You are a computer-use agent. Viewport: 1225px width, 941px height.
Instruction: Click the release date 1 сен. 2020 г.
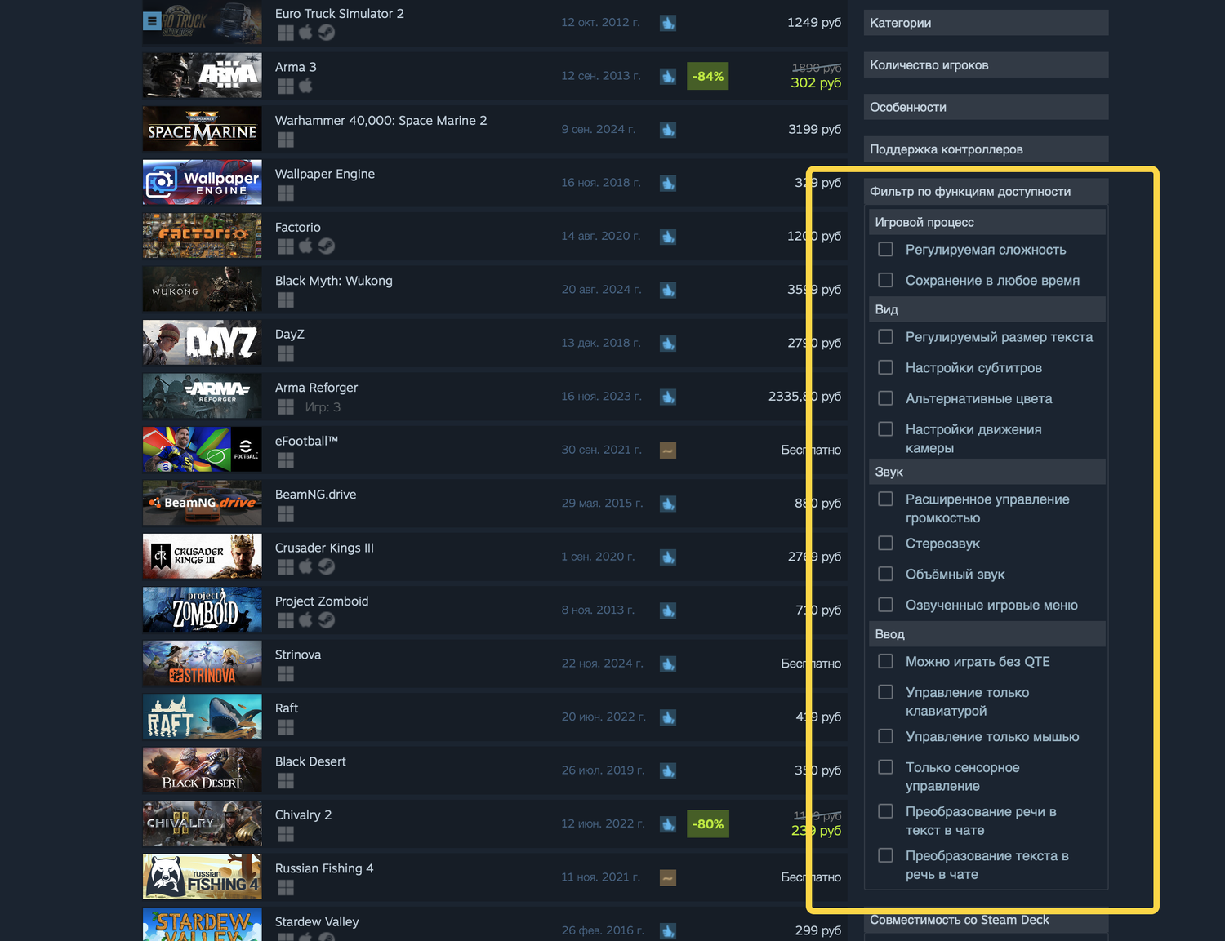pos(598,557)
